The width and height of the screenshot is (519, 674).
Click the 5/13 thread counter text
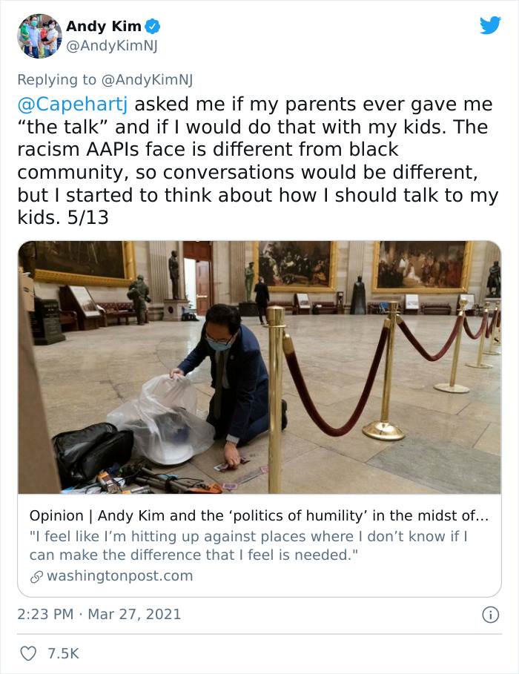[87, 217]
